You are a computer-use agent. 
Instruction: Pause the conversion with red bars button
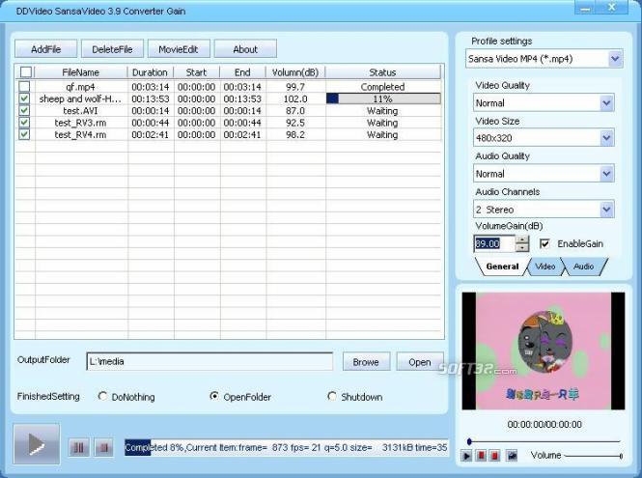(79, 448)
